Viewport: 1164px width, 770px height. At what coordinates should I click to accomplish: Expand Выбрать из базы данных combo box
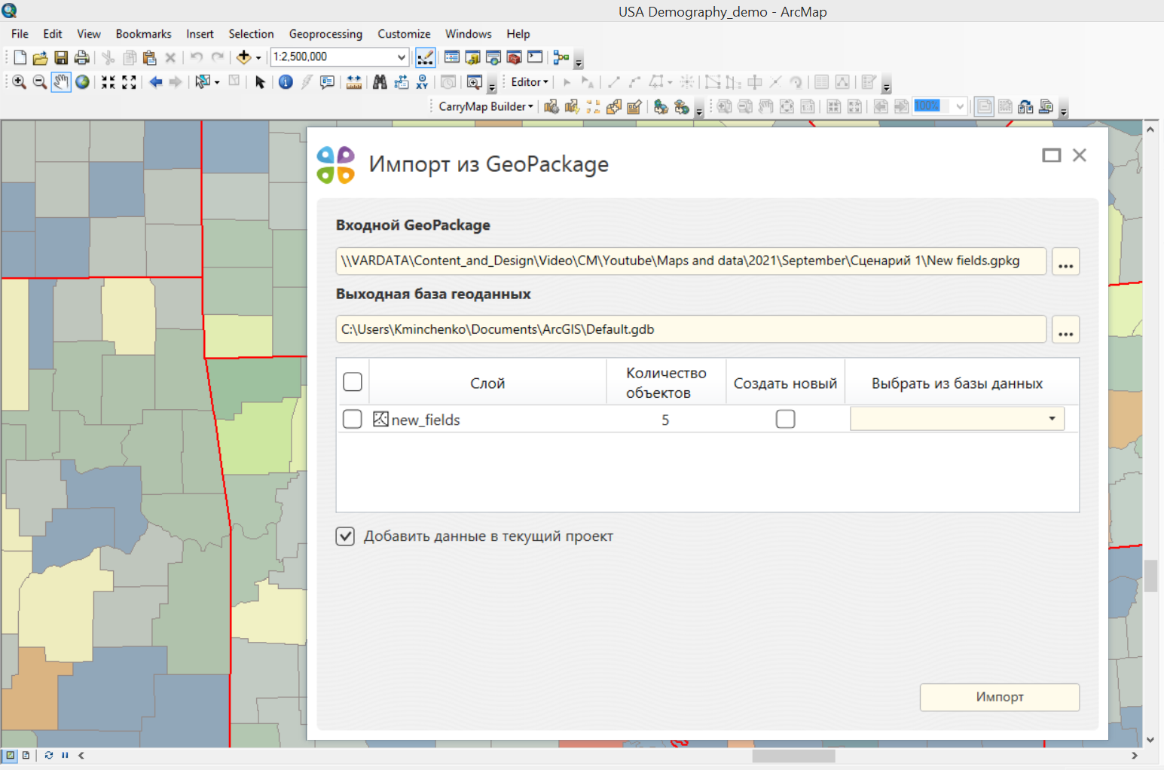tap(1052, 419)
